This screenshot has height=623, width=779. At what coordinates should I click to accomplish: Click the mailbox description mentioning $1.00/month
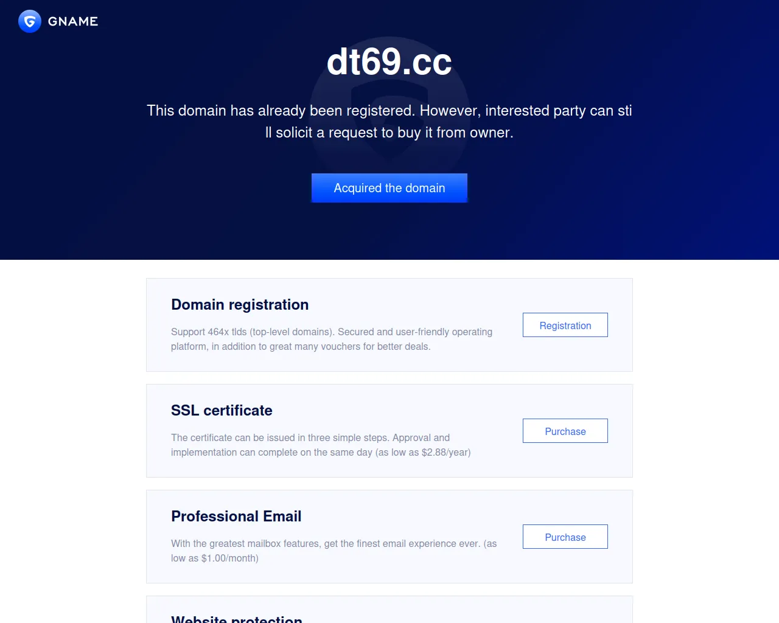334,551
